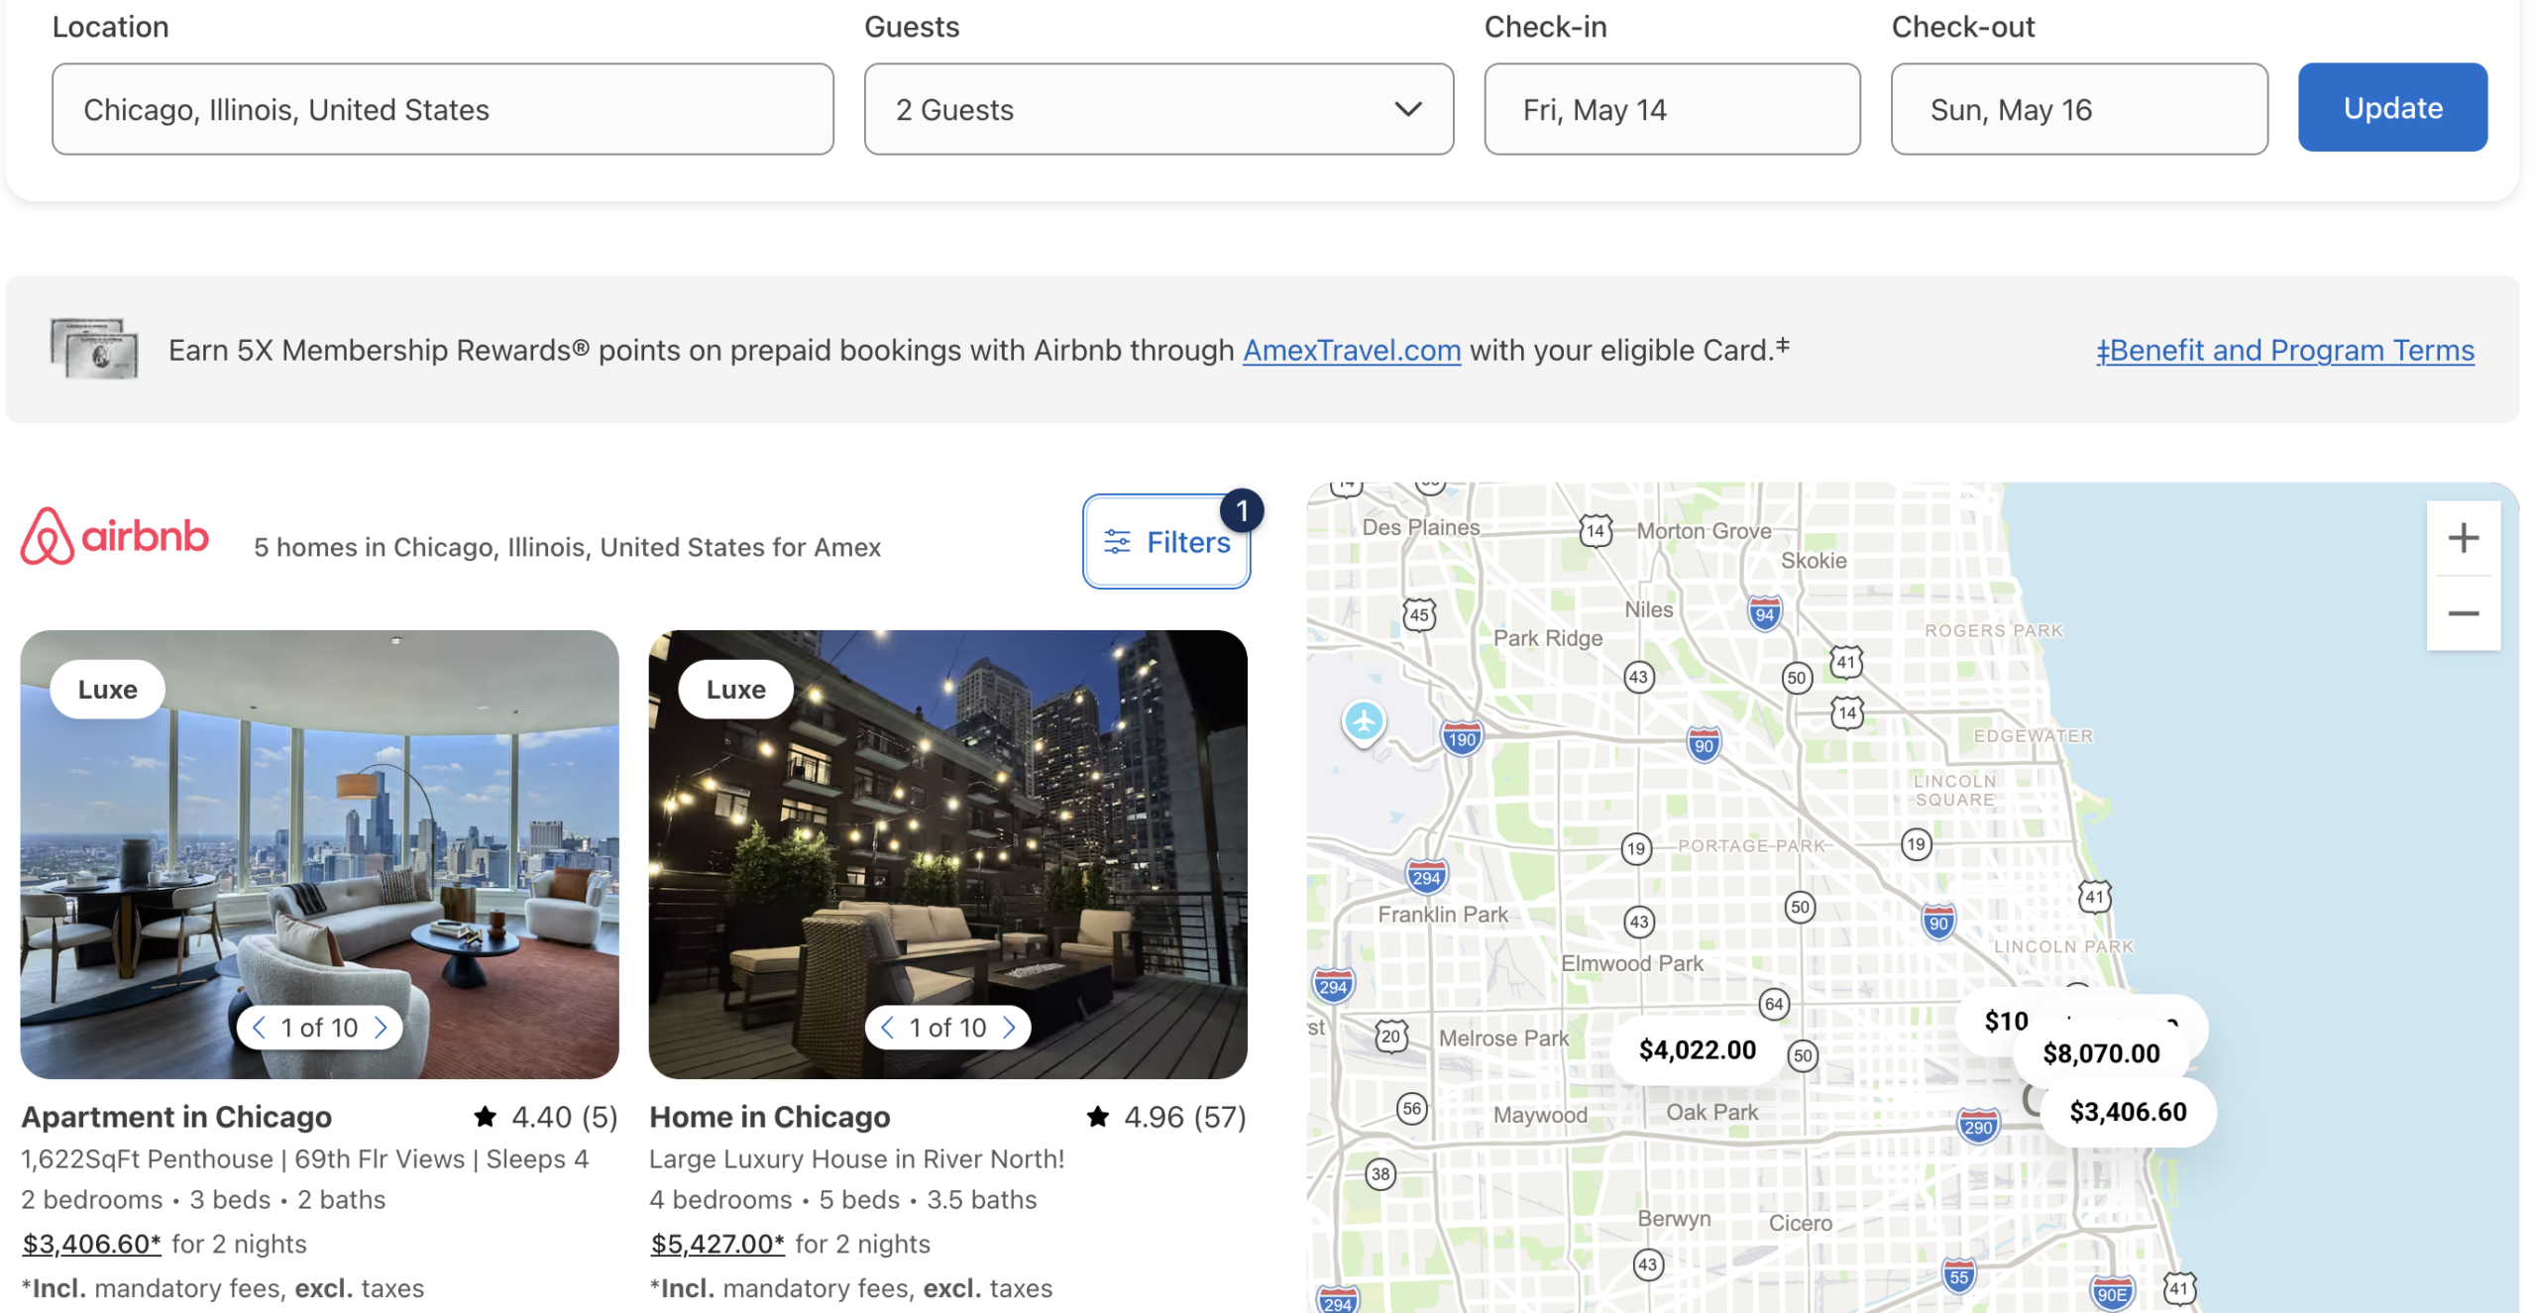Click the Skokie label on the map
Viewport: 2537px width, 1313px height.
1813,561
